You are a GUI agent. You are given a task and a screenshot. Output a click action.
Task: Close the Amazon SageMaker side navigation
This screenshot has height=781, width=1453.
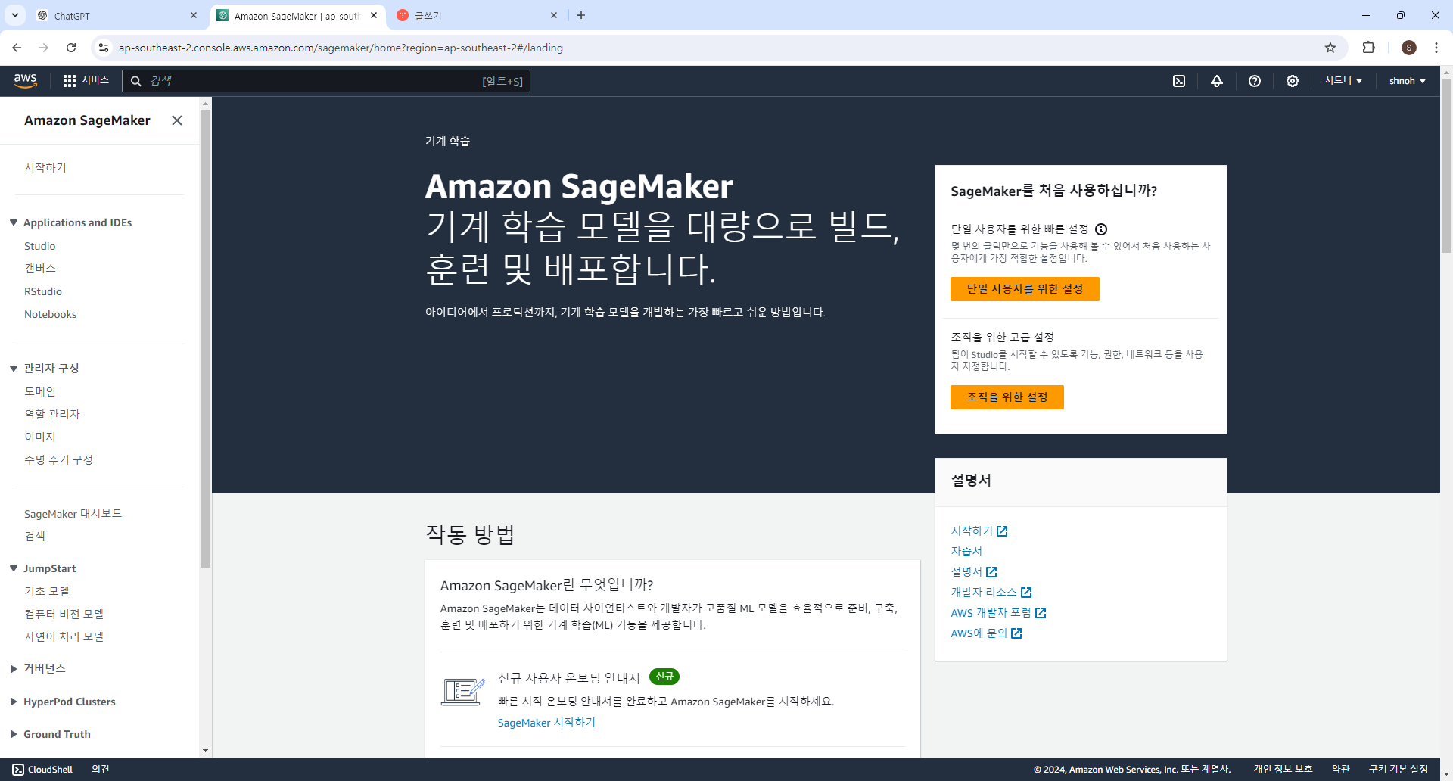point(177,120)
